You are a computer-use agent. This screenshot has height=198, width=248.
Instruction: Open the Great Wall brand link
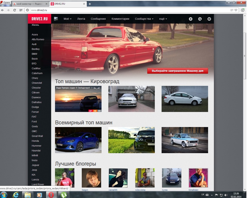pos(37,136)
